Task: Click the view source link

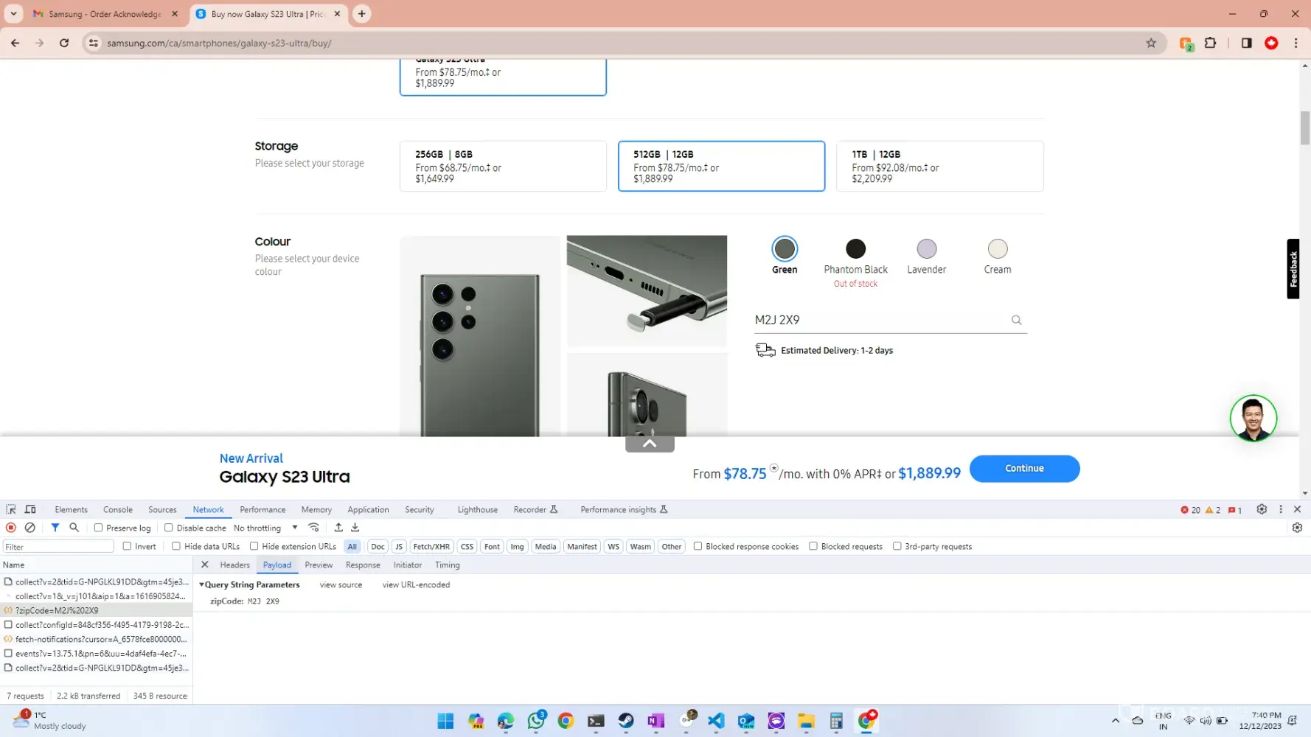Action: tap(341, 584)
